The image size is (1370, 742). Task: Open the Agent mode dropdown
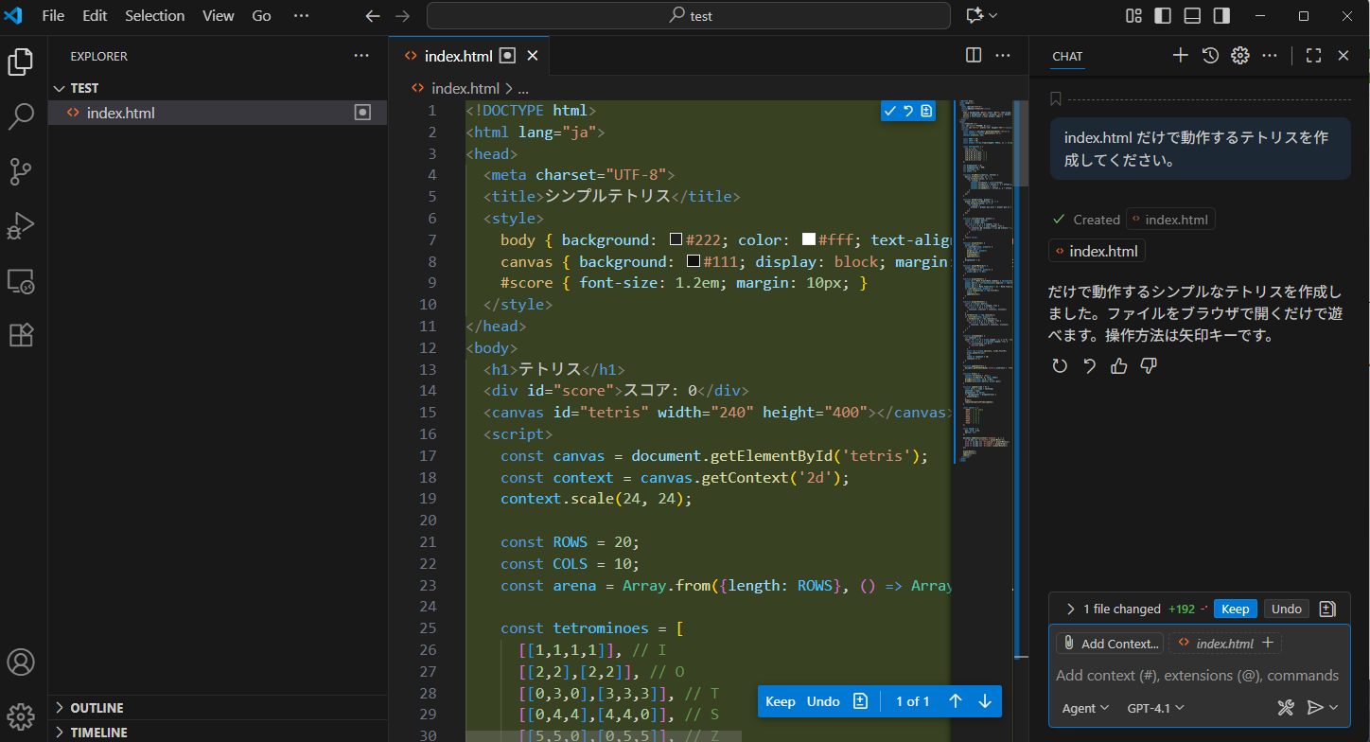tap(1084, 708)
